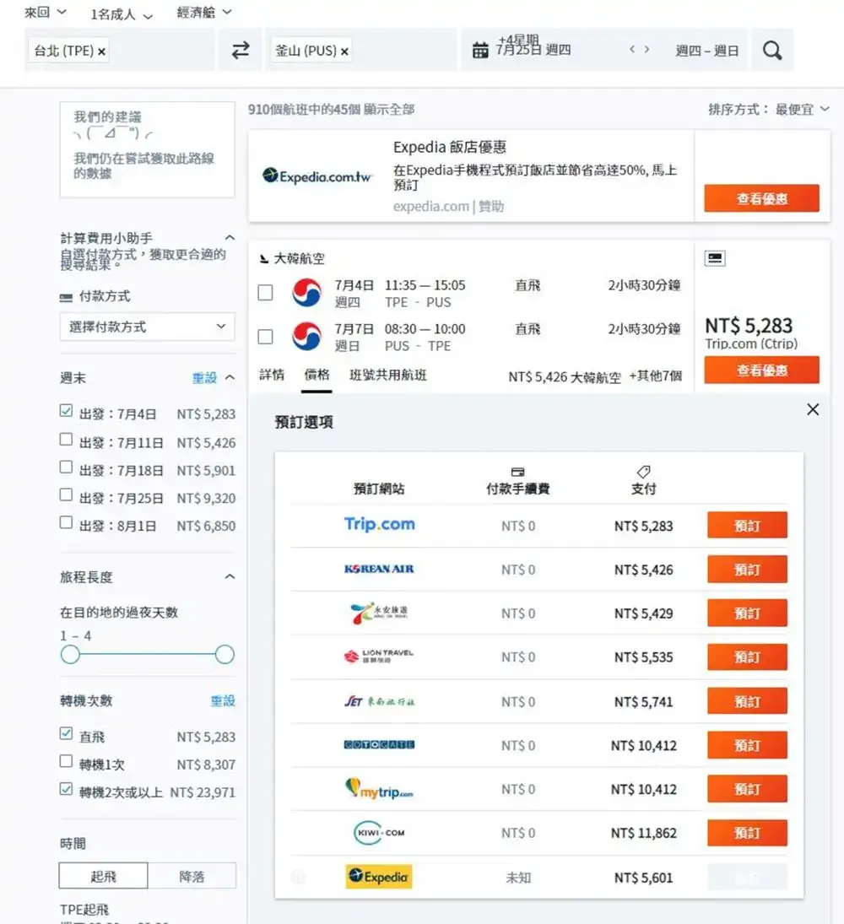Select the 降落 time tab
Image resolution: width=844 pixels, height=924 pixels.
tap(192, 876)
